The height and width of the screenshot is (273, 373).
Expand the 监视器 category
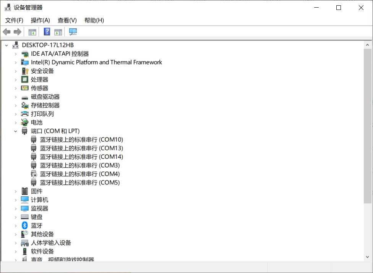tap(15, 208)
